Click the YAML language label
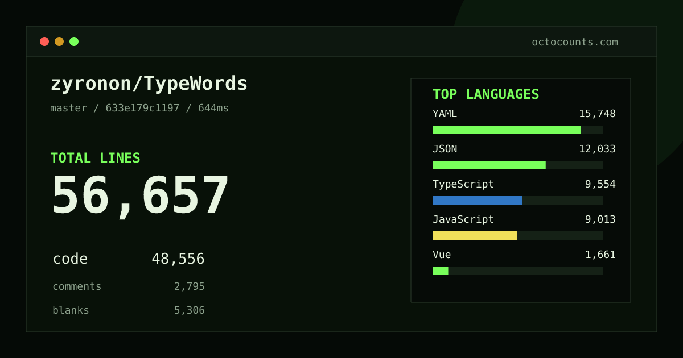Viewport: 683px width, 358px height. (445, 114)
